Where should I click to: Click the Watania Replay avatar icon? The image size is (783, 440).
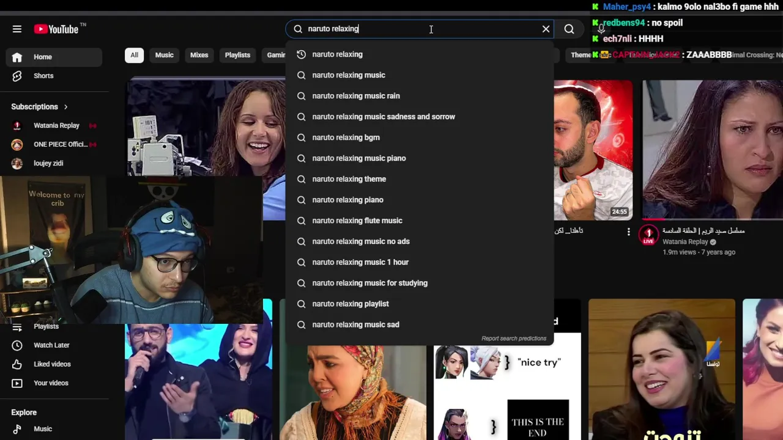(x=17, y=125)
